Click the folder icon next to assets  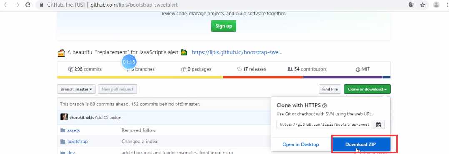(63, 130)
